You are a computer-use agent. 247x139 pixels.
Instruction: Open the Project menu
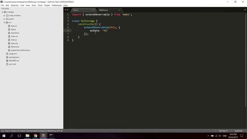click(47, 5)
